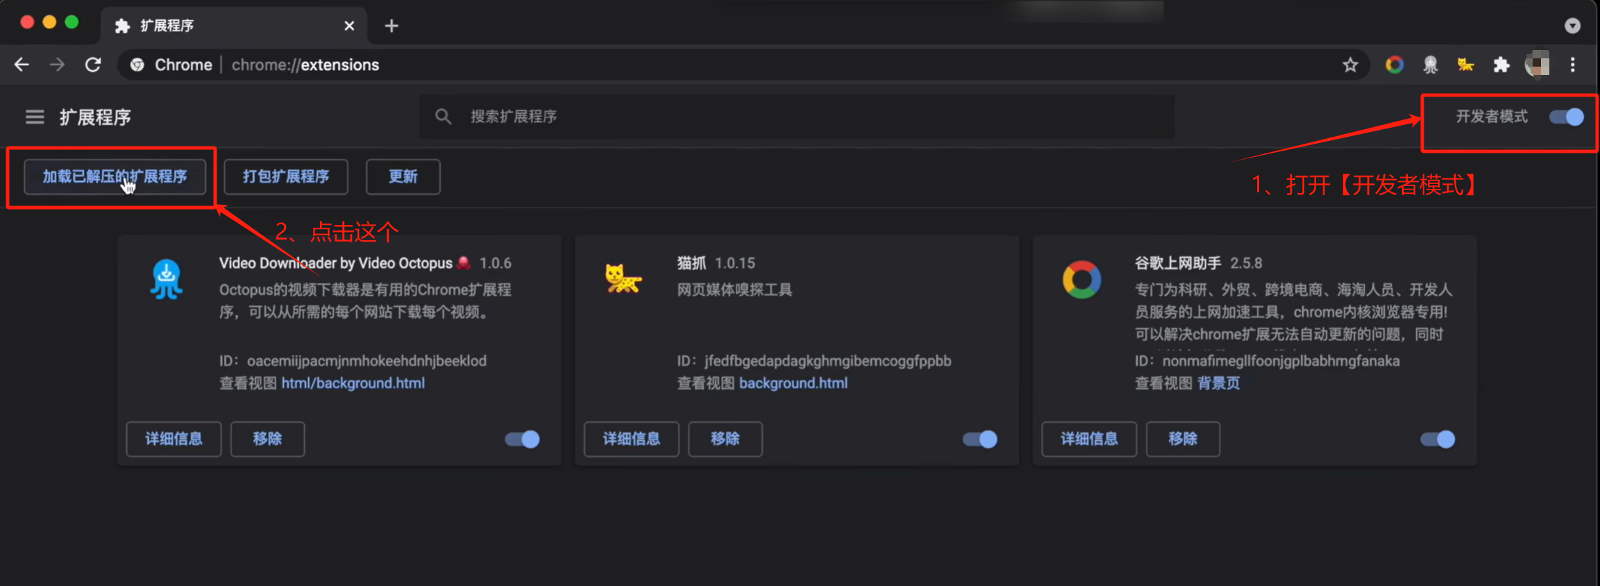Click the 更新 button
The width and height of the screenshot is (1600, 586).
click(x=403, y=176)
